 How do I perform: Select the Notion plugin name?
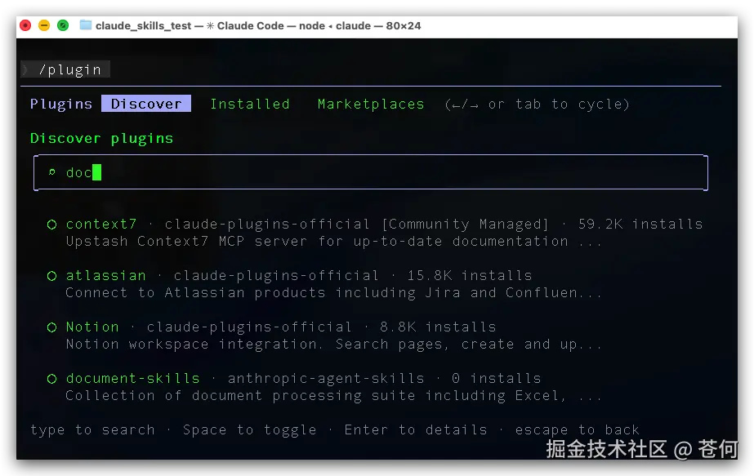(92, 327)
